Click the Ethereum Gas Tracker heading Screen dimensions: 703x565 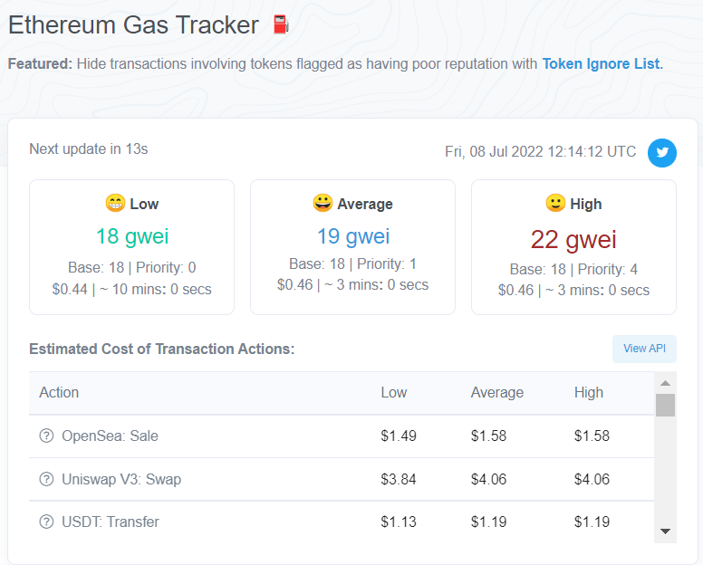[x=133, y=24]
